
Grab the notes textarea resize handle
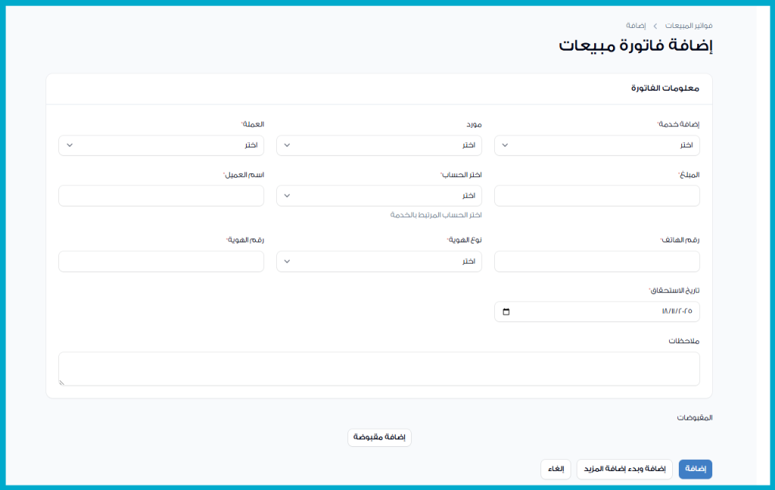click(62, 383)
